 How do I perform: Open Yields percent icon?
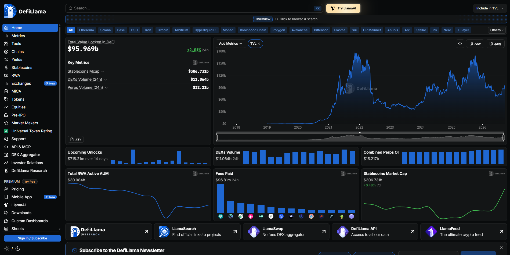pyautogui.click(x=6, y=59)
